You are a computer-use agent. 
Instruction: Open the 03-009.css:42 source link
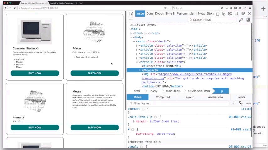tap(240, 117)
